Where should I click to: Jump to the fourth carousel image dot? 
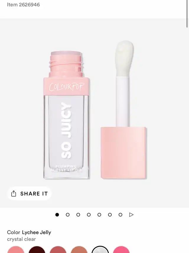point(89,215)
